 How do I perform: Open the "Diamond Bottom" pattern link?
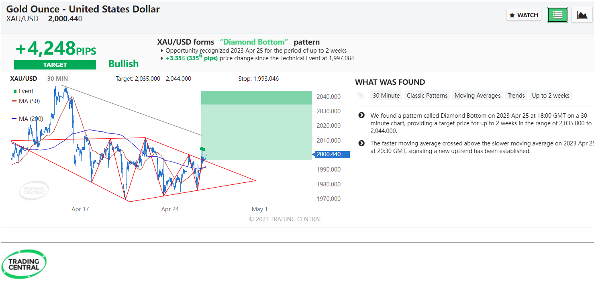254,42
